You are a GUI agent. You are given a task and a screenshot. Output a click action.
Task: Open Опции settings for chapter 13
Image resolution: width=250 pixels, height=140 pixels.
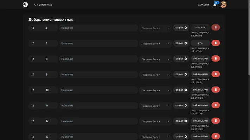(181, 136)
